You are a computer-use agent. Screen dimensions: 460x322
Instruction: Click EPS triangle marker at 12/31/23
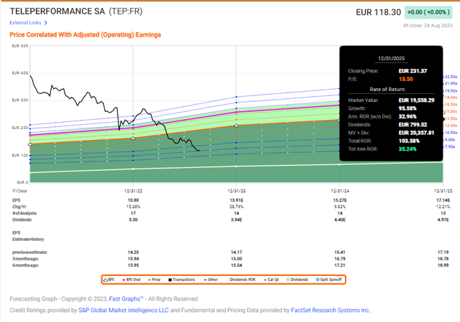pyautogui.click(x=236, y=126)
